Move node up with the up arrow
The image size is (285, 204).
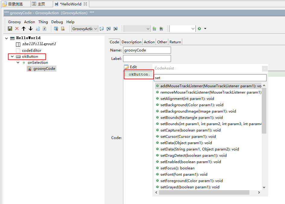coord(24,29)
